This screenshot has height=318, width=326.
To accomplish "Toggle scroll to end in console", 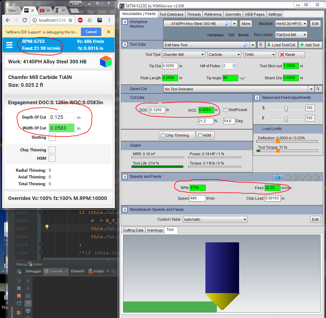I will click(x=28, y=303).
